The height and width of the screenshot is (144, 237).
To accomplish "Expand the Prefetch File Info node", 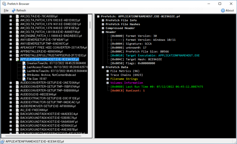I will 103,20.
